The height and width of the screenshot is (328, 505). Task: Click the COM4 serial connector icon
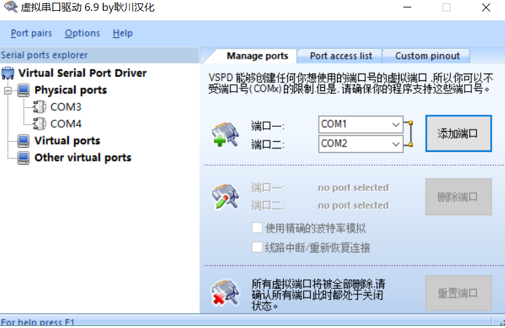coord(40,124)
